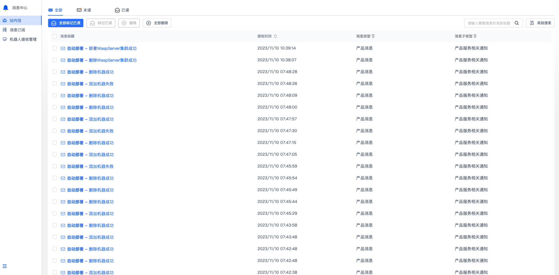Click the search magnifier icon
The width and height of the screenshot is (559, 275).
coord(517,23)
